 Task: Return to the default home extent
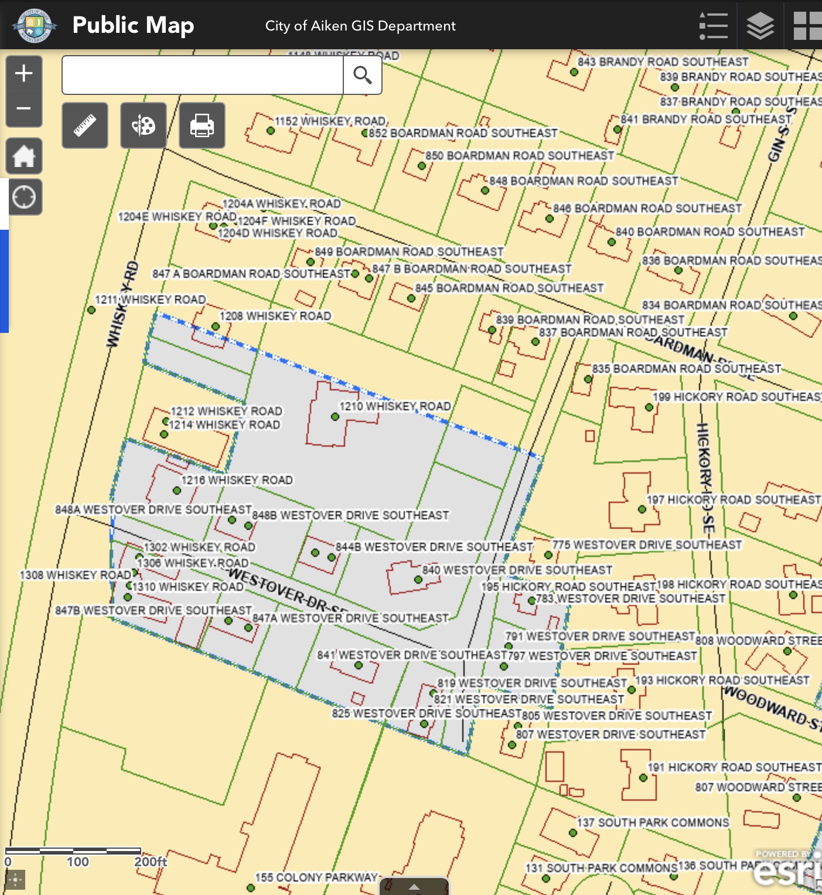pos(24,156)
